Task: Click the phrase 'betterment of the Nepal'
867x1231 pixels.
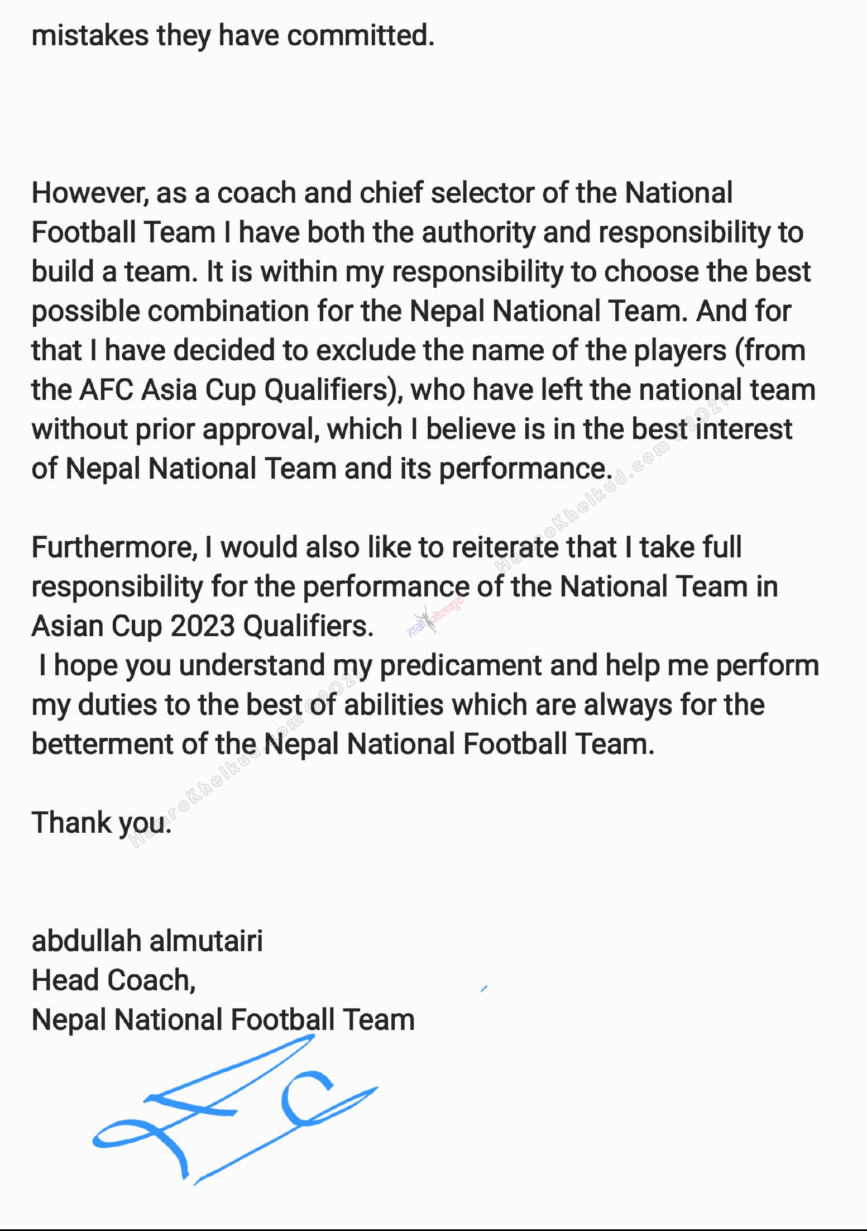Action: (x=184, y=745)
